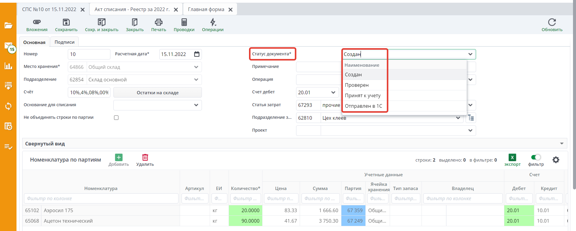Toggle the фильтр switch off
Image resolution: width=576 pixels, height=231 pixels.
(535, 157)
